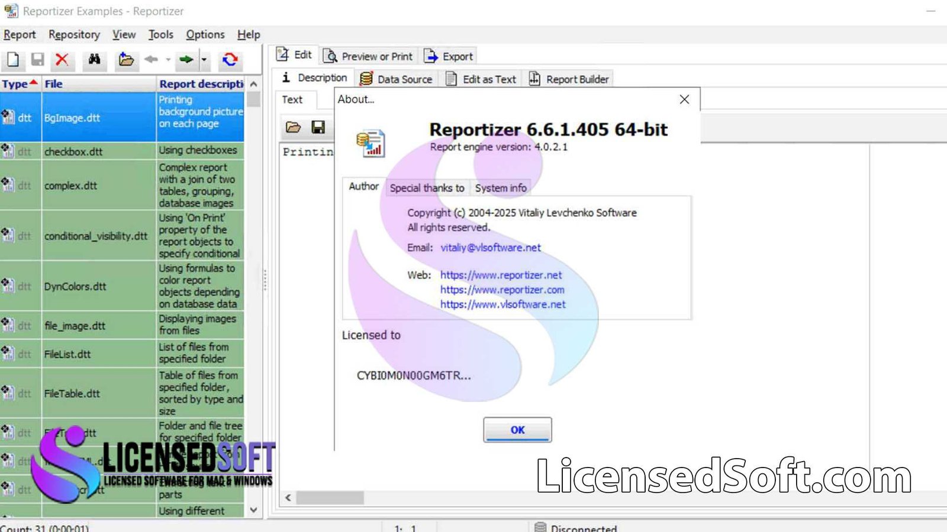Open the back arrow history dropdown

[x=169, y=60]
